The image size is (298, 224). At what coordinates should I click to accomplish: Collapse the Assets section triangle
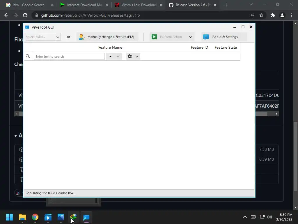click(16, 136)
